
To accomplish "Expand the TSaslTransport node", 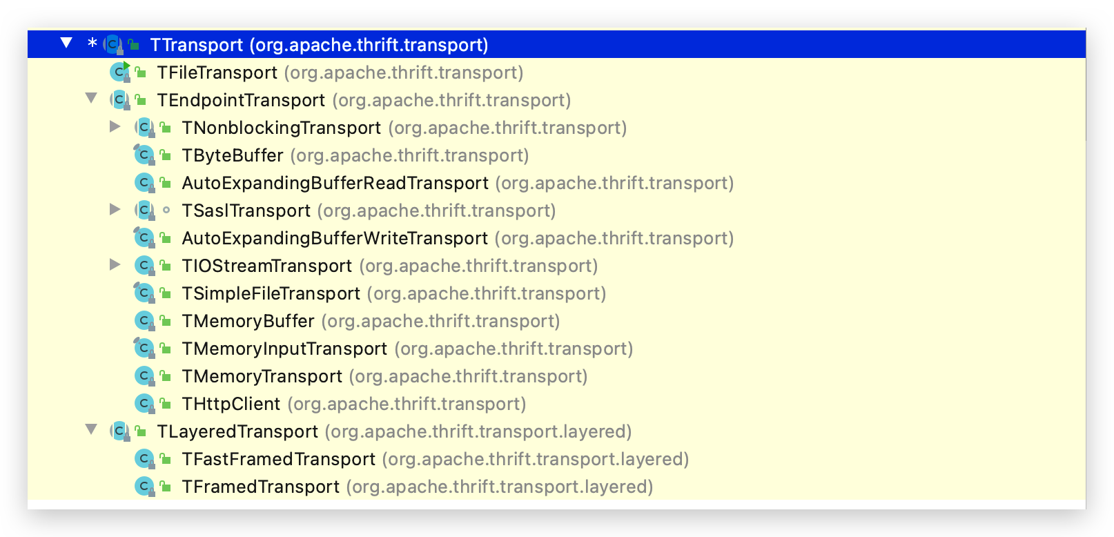I will [x=115, y=209].
